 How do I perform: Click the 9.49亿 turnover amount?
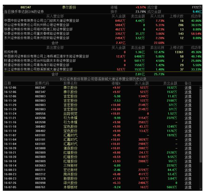[x=197, y=12]
